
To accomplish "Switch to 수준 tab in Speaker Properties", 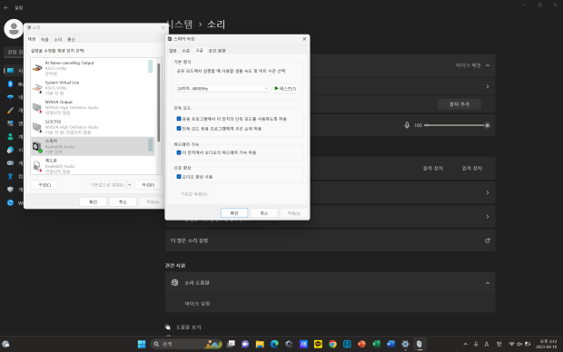I will click(x=185, y=51).
